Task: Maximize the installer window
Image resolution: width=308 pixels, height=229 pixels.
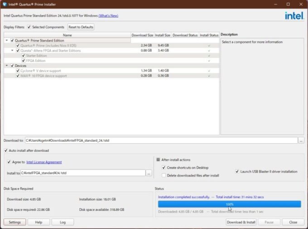Action: (288, 4)
